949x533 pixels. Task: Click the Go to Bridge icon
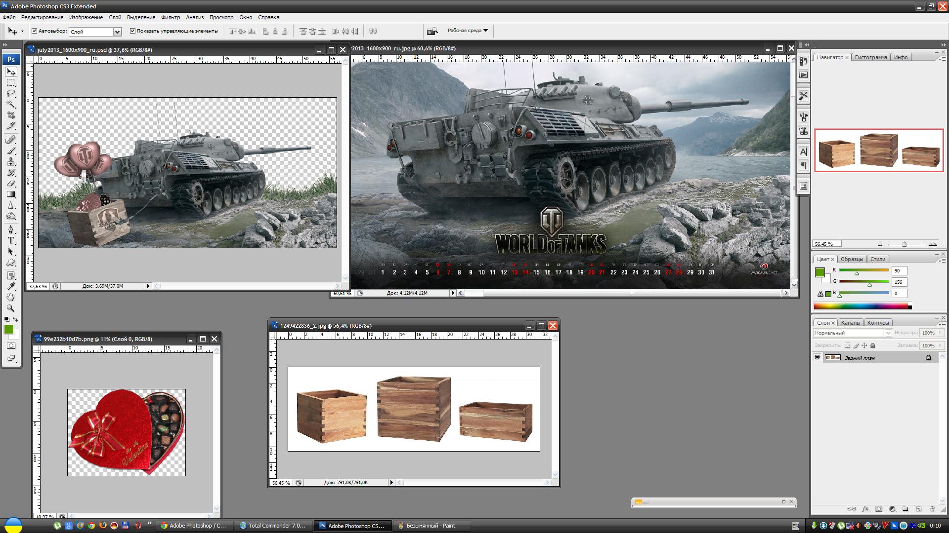432,31
